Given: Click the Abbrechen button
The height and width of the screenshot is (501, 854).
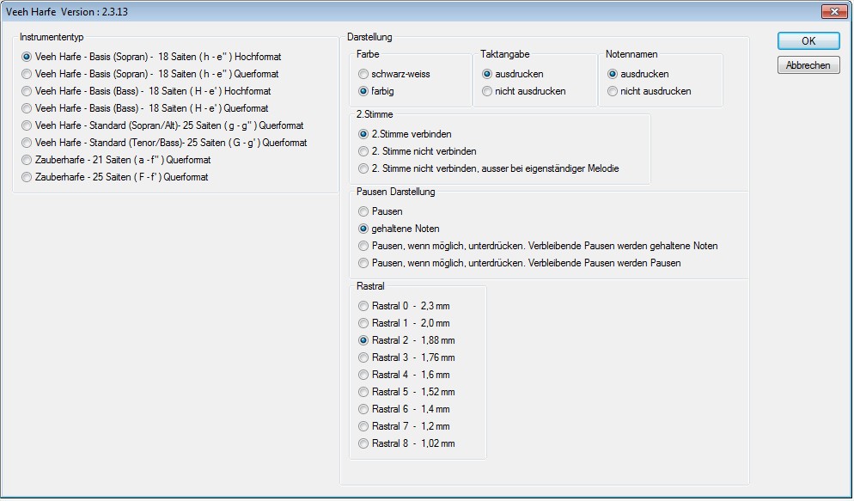Looking at the screenshot, I should point(808,66).
